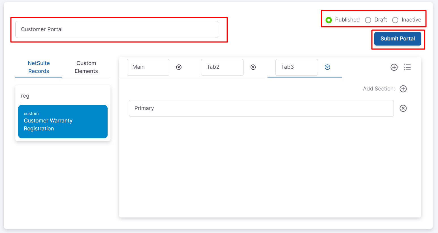Delete Tab2 using its close icon
The image size is (438, 233).
pyautogui.click(x=253, y=67)
